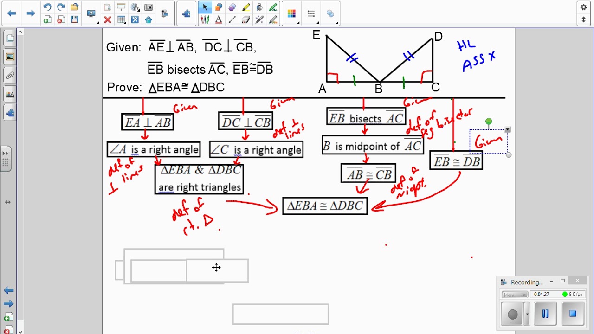Click the green rotation handle

coord(489,122)
